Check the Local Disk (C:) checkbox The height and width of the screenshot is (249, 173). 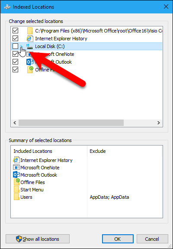coord(16,46)
